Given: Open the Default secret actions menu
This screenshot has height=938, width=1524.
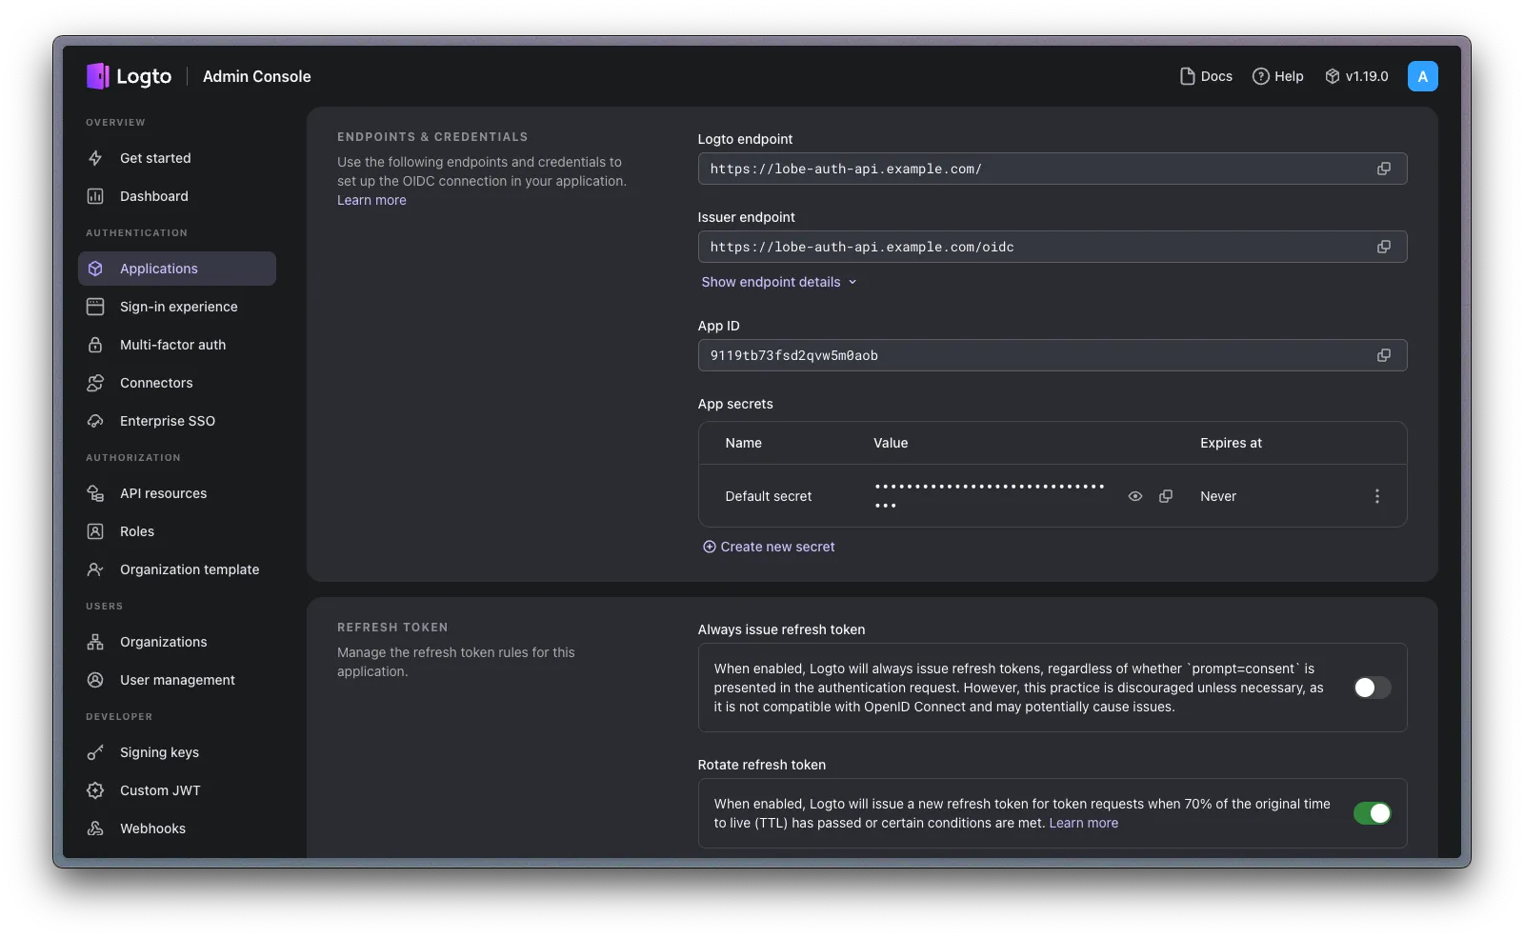Looking at the screenshot, I should (1376, 496).
